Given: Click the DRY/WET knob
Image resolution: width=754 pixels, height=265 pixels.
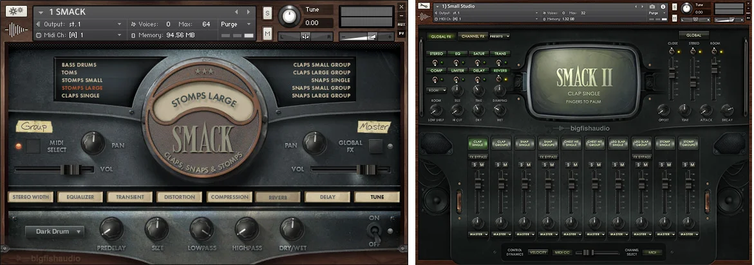Looking at the screenshot, I should 292,229.
